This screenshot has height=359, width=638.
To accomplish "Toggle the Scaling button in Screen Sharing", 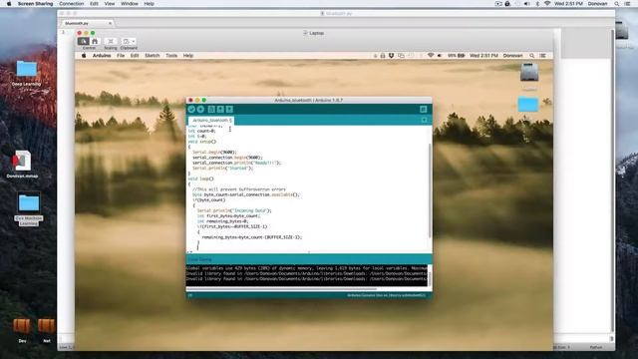I will click(x=111, y=41).
